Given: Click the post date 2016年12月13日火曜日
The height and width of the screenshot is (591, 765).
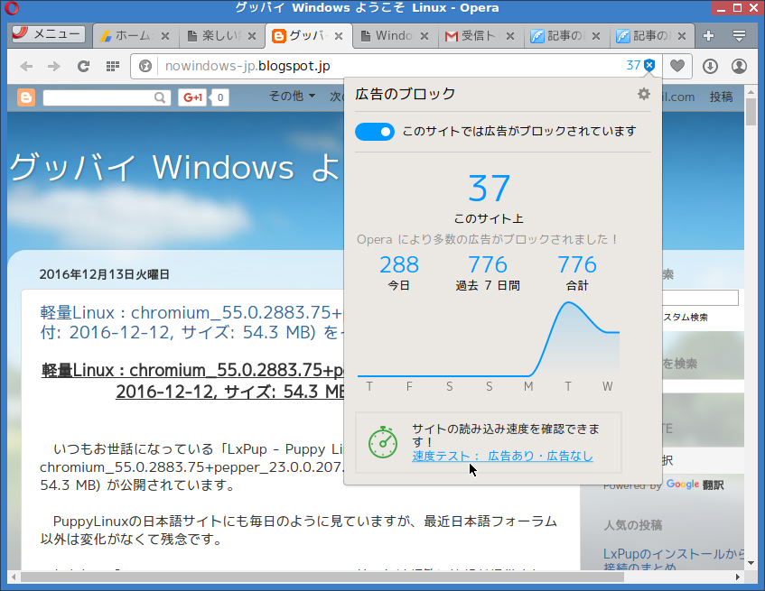Looking at the screenshot, I should (104, 274).
